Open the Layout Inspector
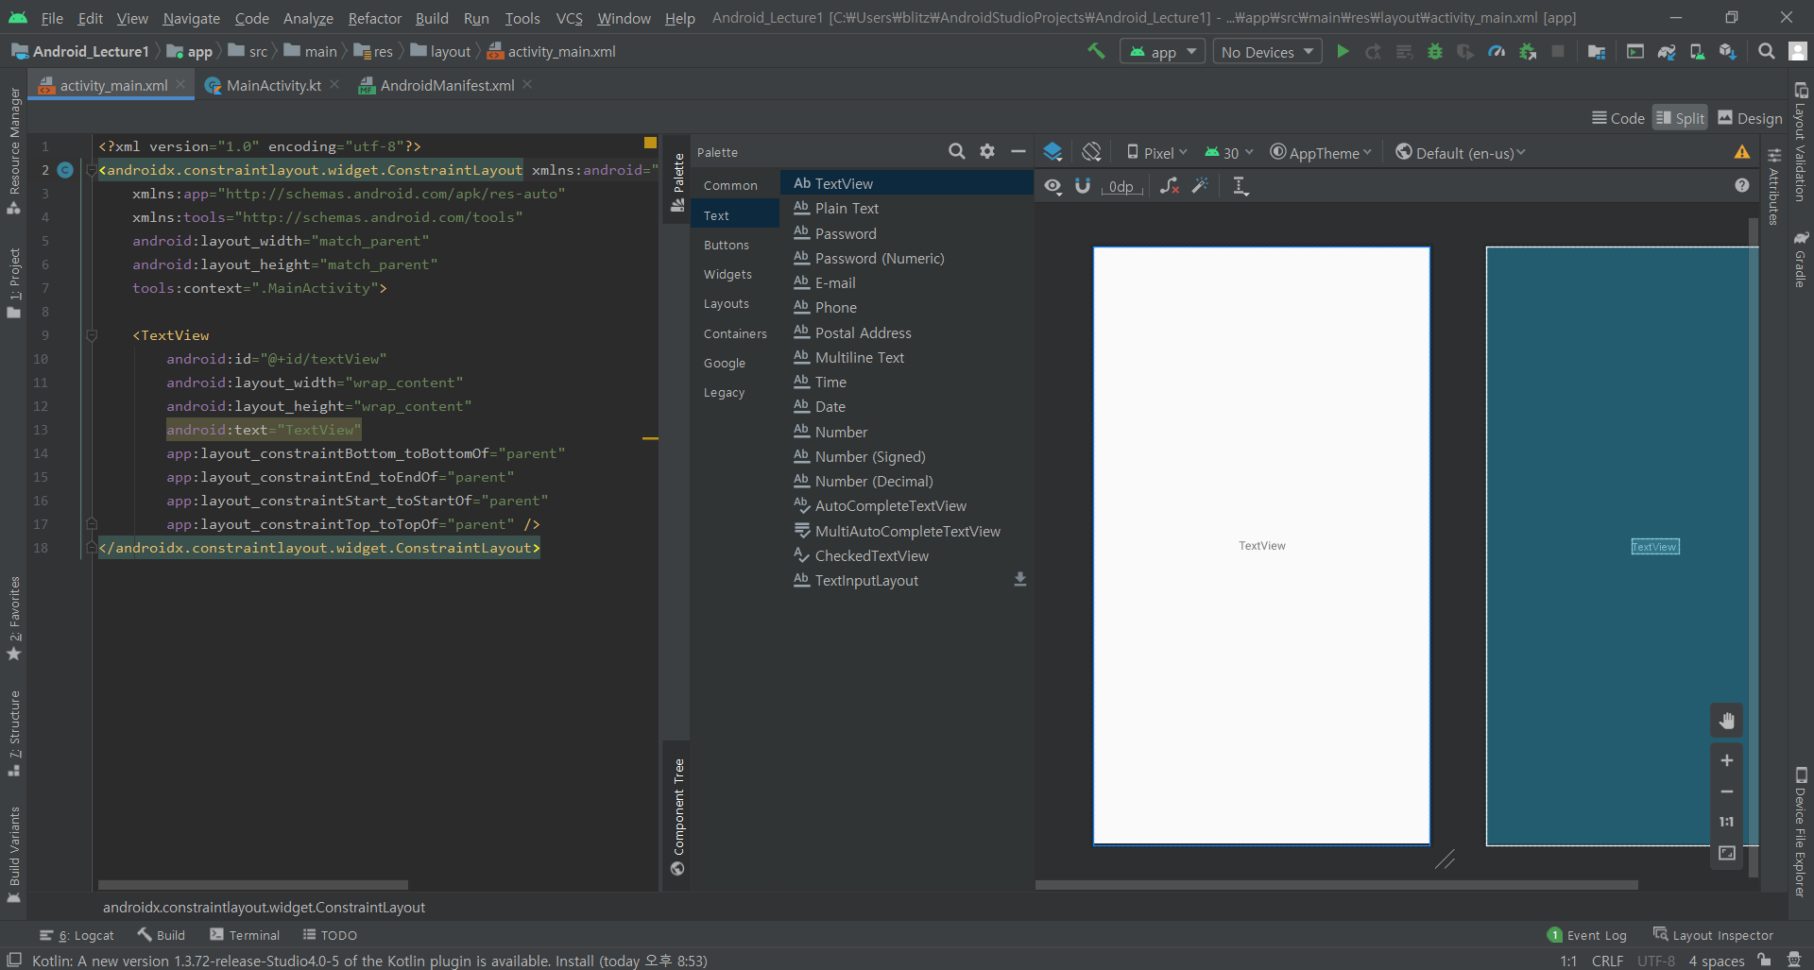The width and height of the screenshot is (1814, 970). (1713, 935)
